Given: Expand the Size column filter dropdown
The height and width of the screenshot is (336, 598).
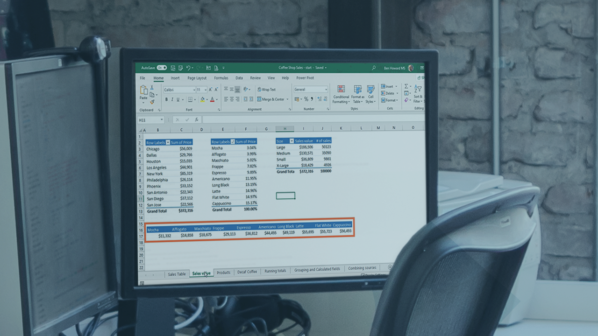Looking at the screenshot, I should tap(292, 141).
